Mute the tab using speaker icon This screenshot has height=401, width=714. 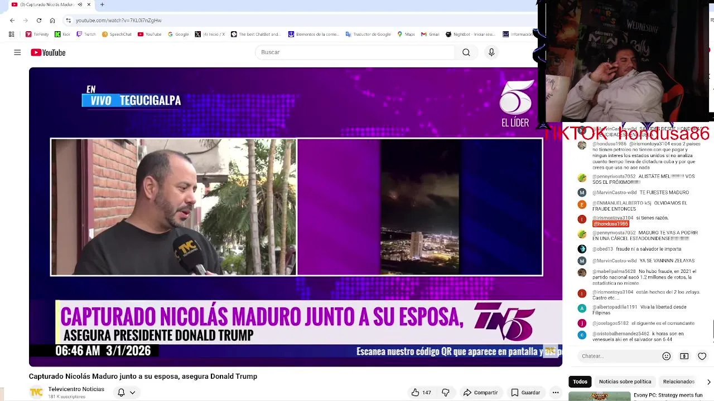point(80,4)
